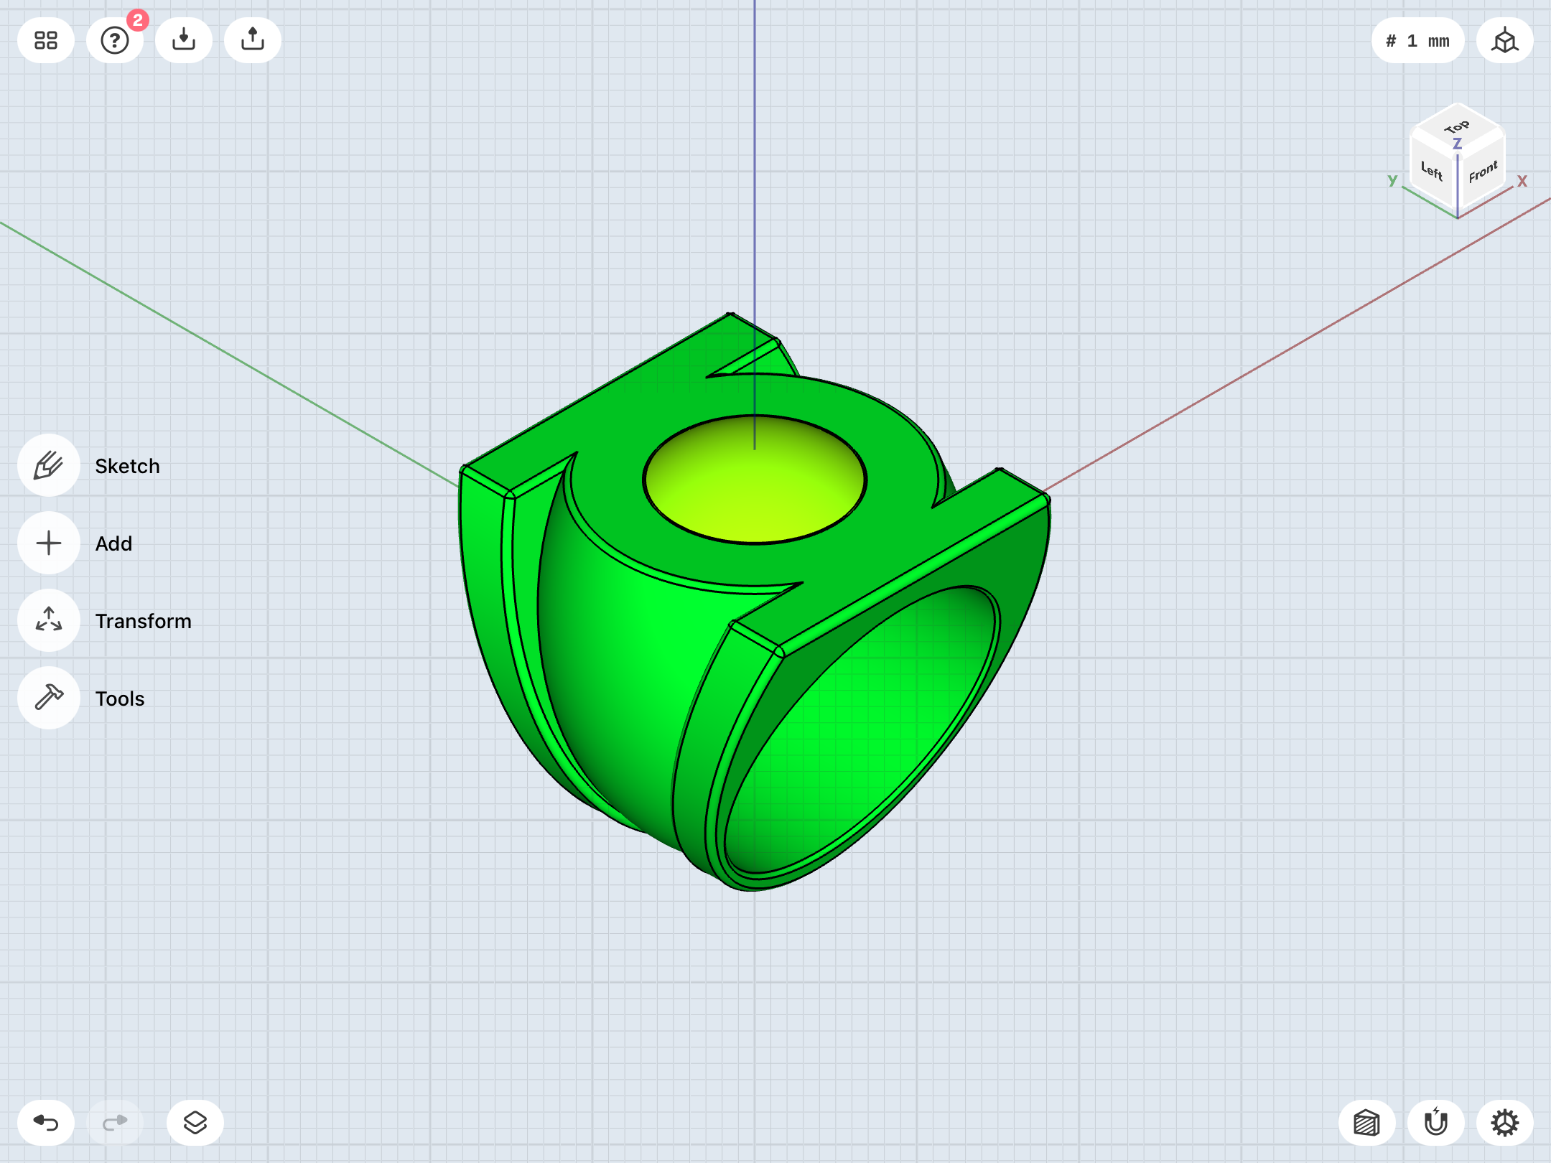Open the Transform menu label
This screenshot has height=1163, width=1551.
tap(143, 621)
